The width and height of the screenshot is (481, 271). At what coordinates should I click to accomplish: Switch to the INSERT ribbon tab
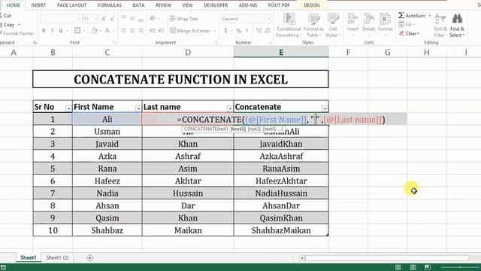point(38,5)
